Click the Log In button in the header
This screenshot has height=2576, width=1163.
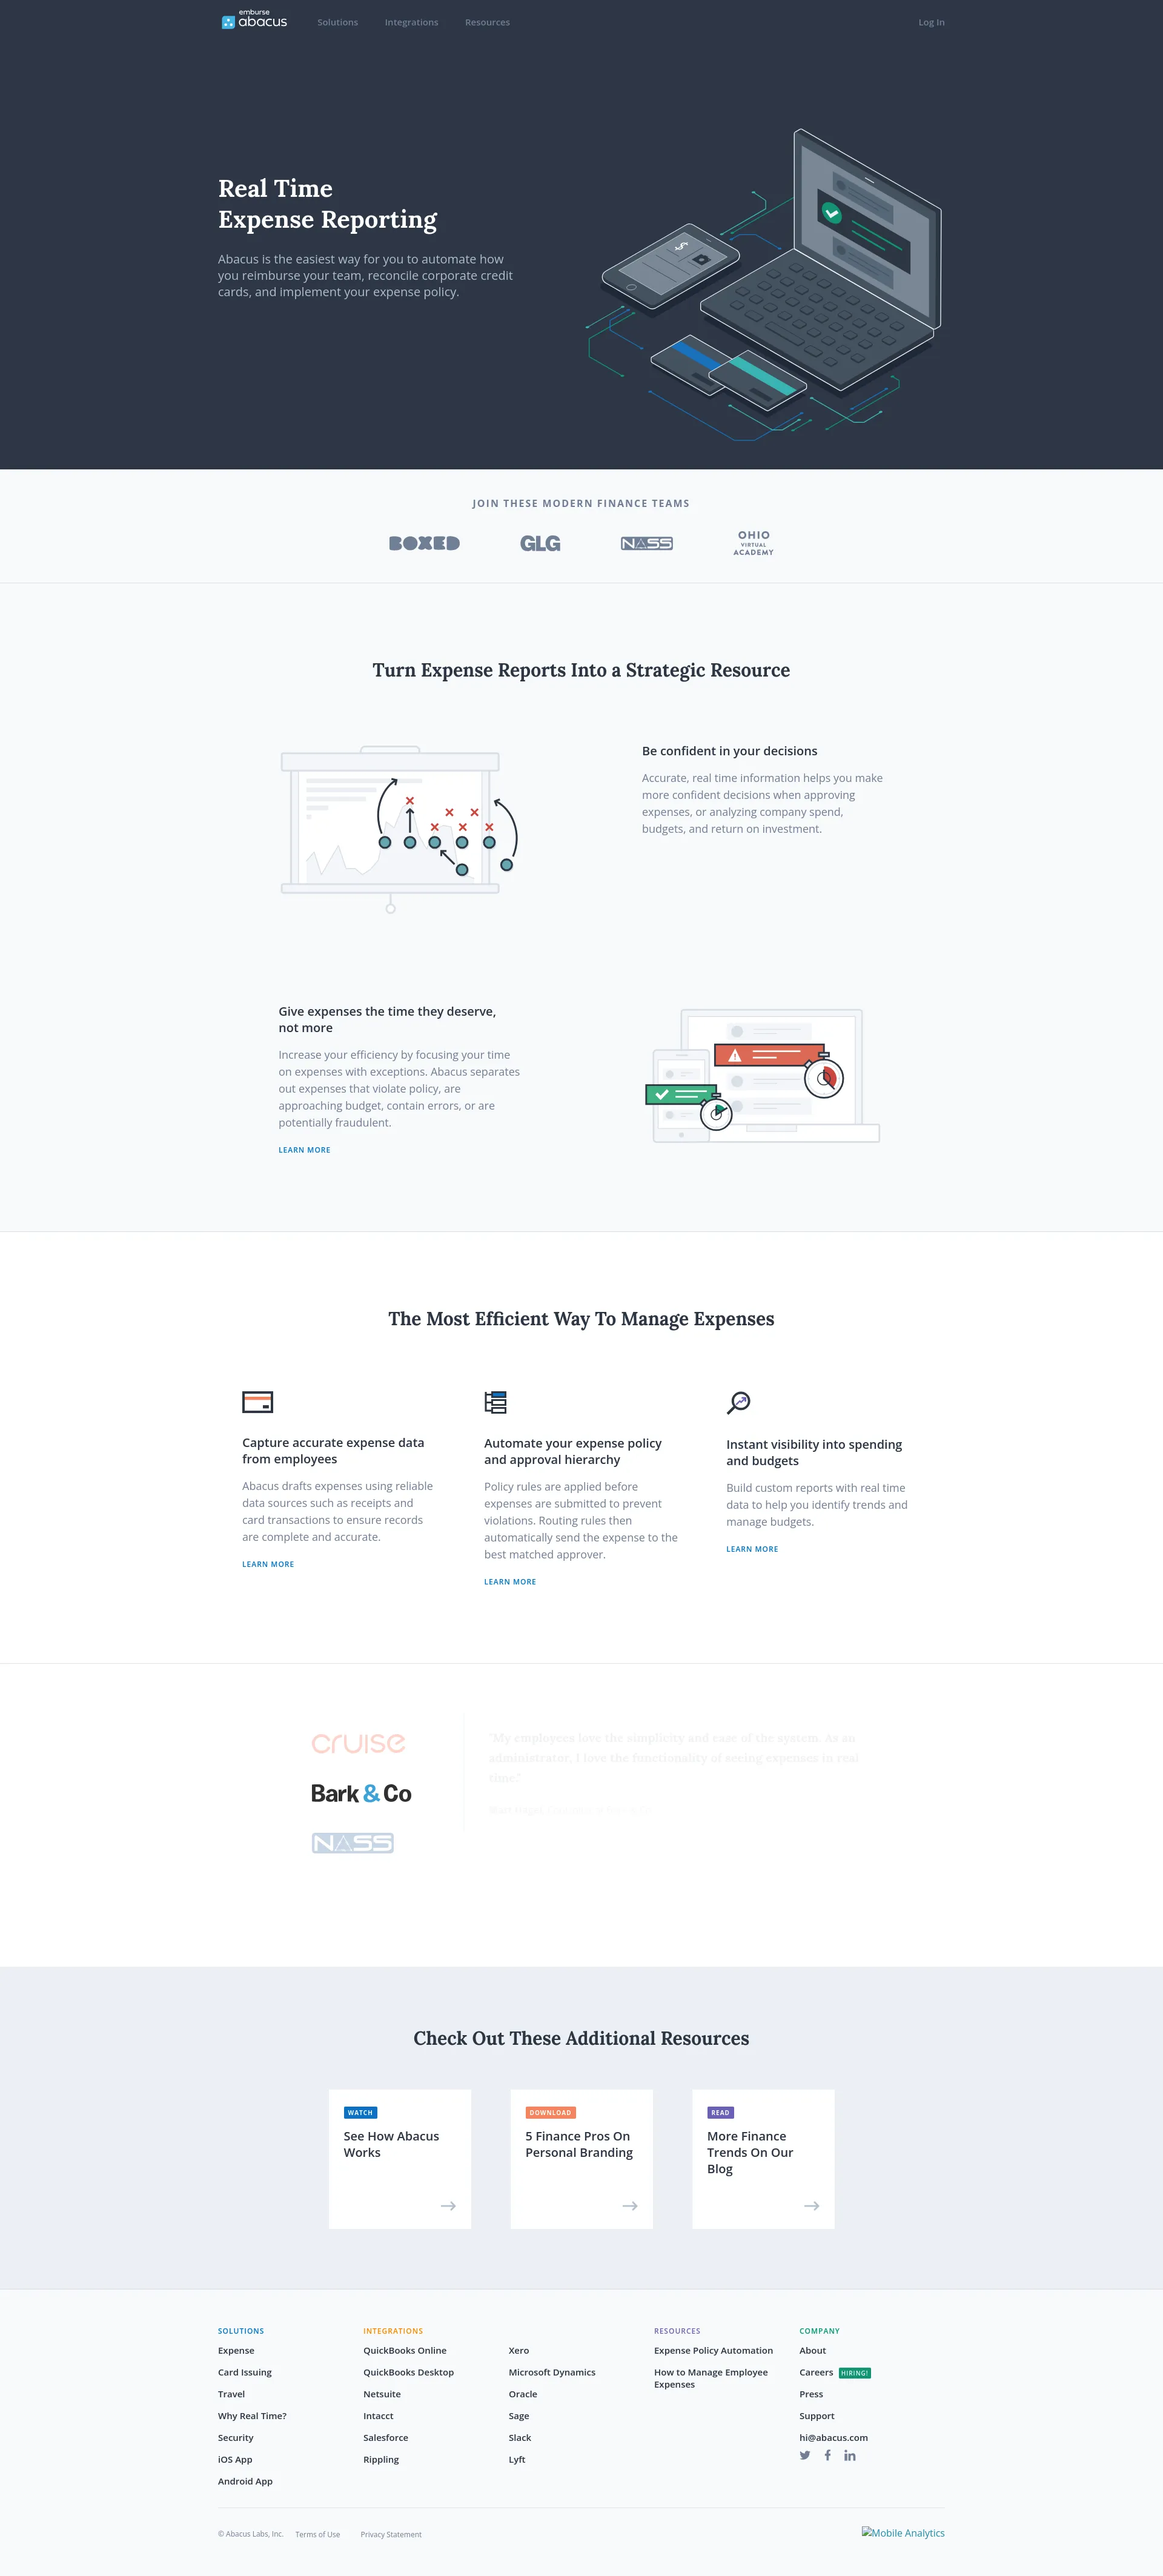(932, 21)
